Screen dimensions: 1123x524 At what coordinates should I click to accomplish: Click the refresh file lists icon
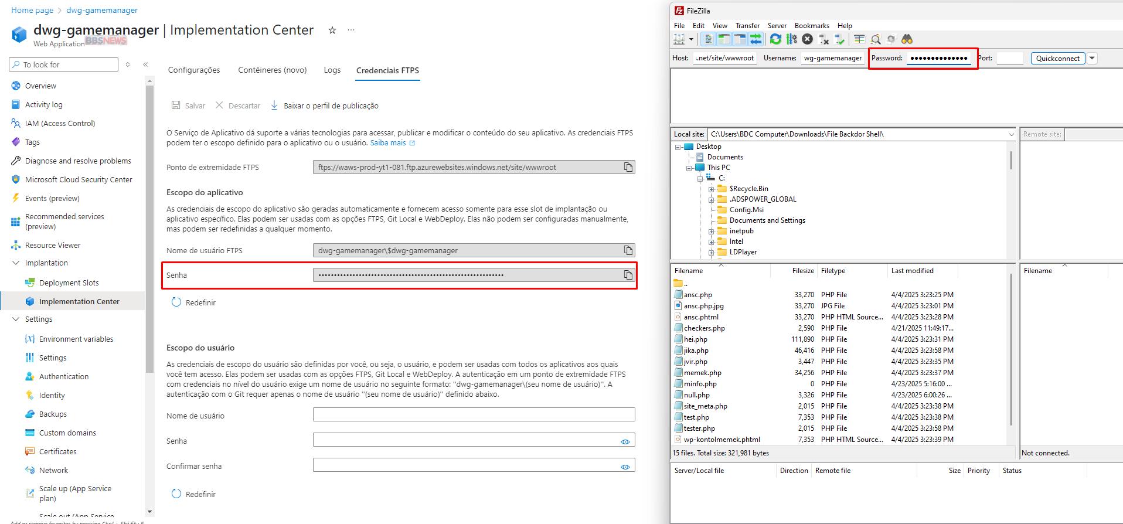click(775, 39)
